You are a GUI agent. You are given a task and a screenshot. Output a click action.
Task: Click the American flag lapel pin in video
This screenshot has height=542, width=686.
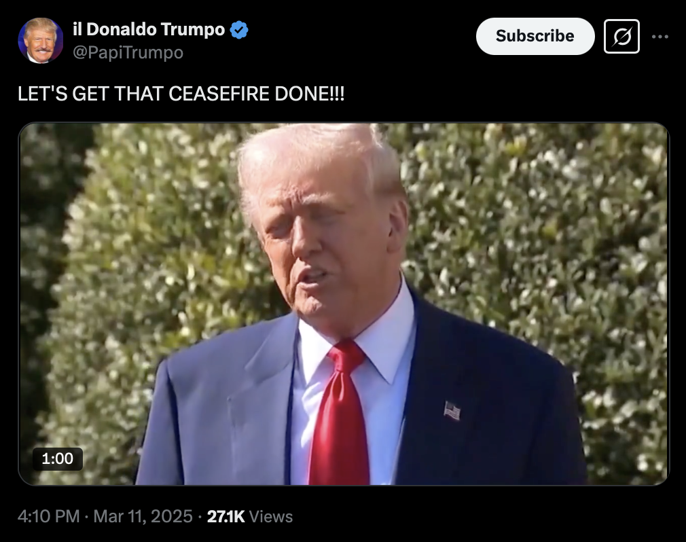[452, 410]
